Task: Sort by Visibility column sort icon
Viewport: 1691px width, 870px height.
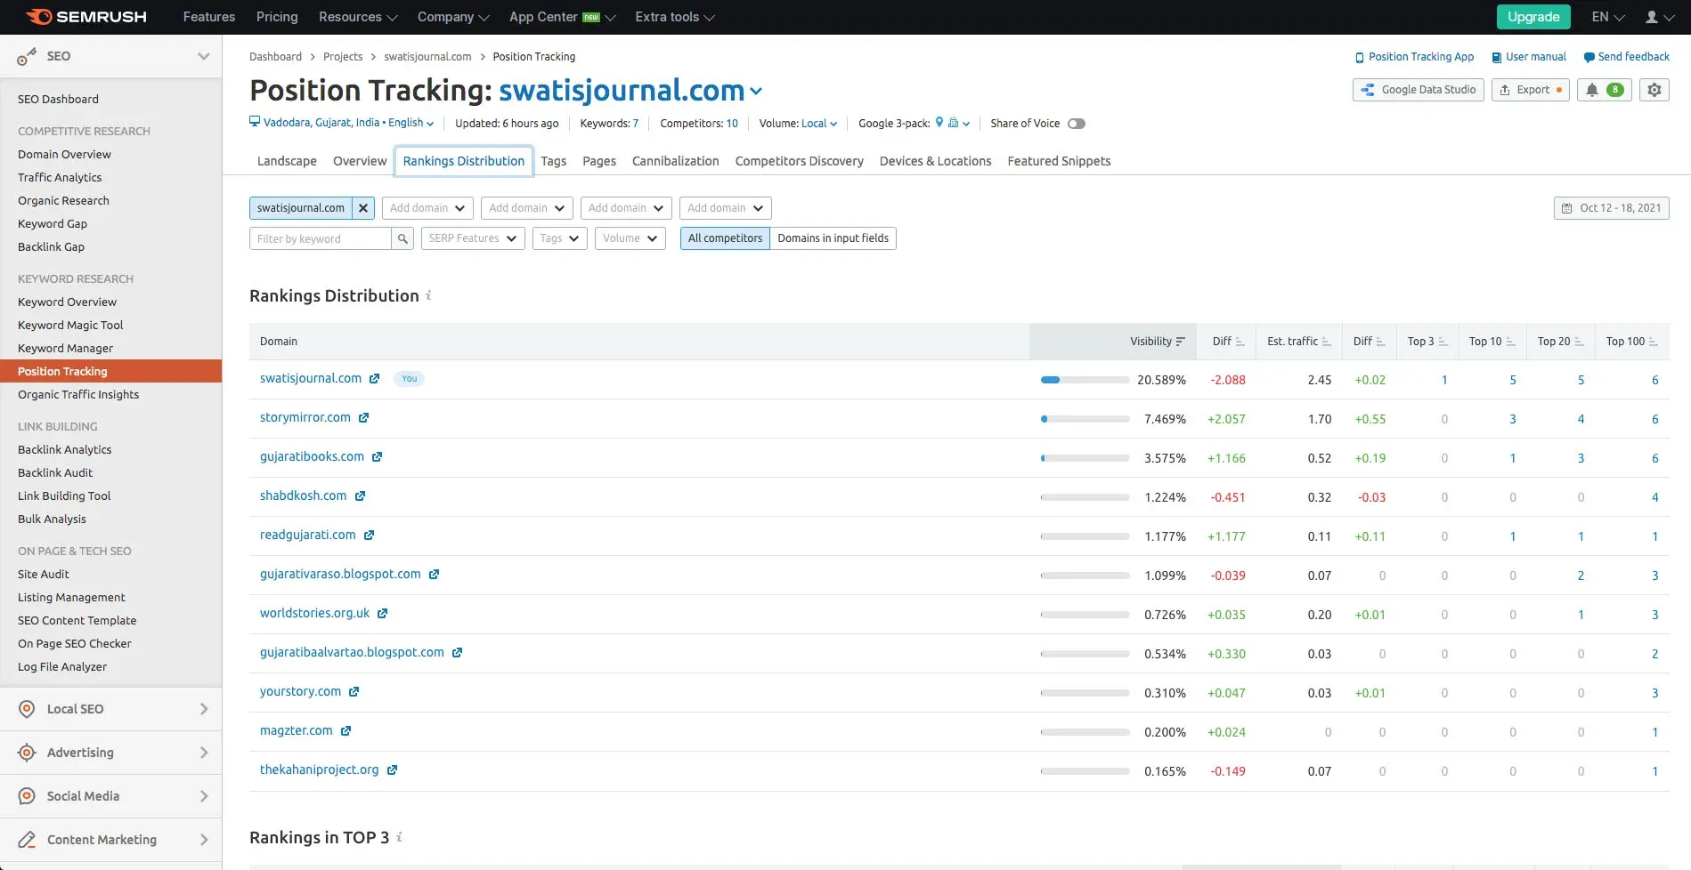Action: [x=1181, y=342]
